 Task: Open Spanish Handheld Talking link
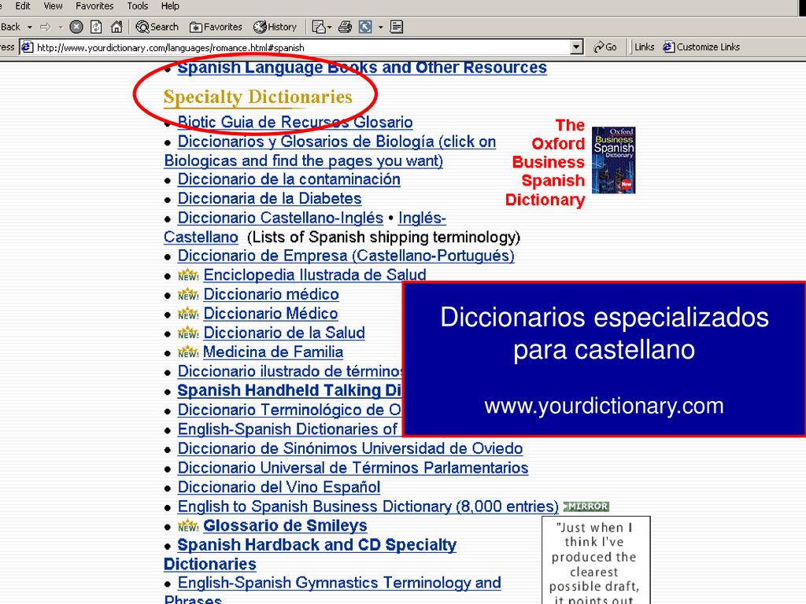click(290, 390)
